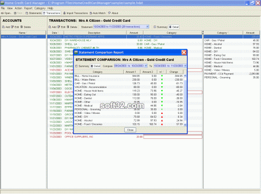Toggle Detail view in Transactions panel
This screenshot has width=261, height=194.
coord(174,27)
